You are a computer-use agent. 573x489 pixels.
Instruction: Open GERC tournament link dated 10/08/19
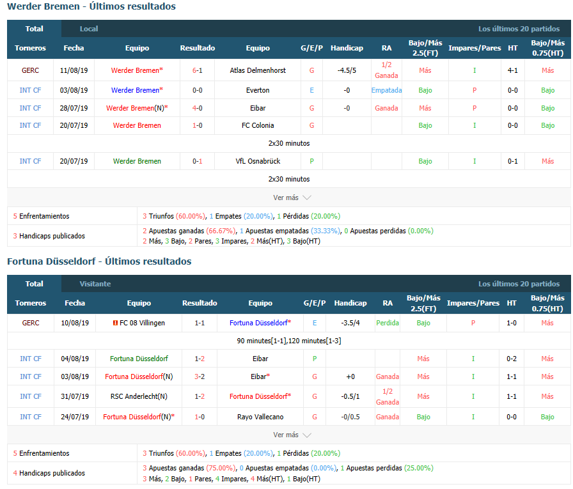pos(31,323)
